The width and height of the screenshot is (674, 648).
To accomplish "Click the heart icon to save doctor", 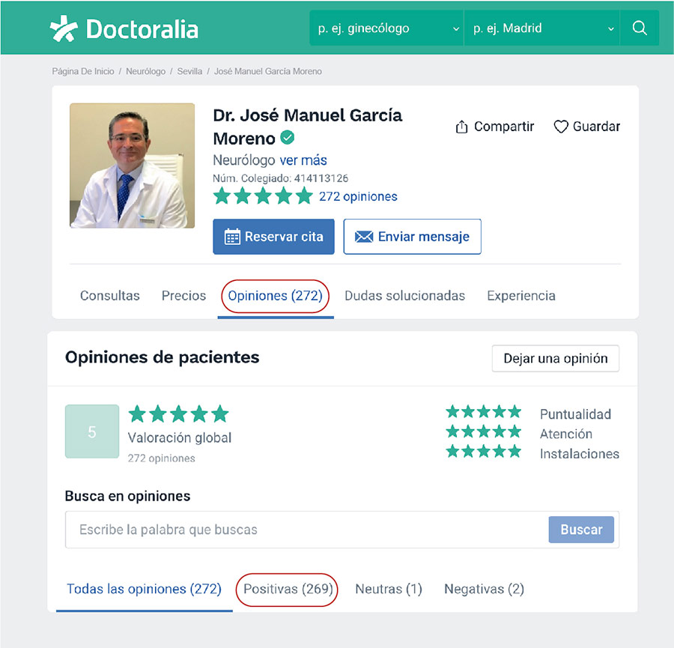I will 560,127.
